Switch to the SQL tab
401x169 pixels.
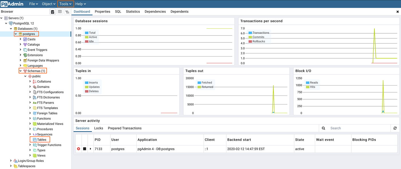pos(118,11)
